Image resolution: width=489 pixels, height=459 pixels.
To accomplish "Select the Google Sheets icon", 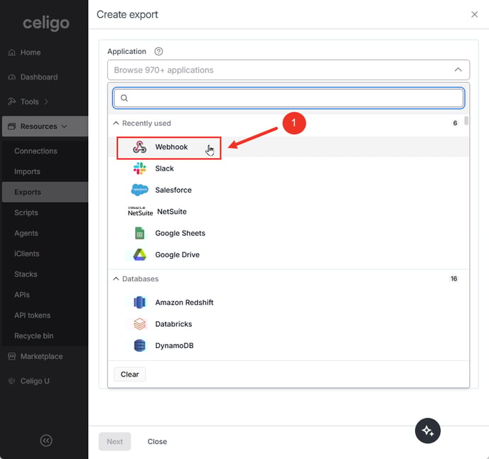I will [140, 233].
